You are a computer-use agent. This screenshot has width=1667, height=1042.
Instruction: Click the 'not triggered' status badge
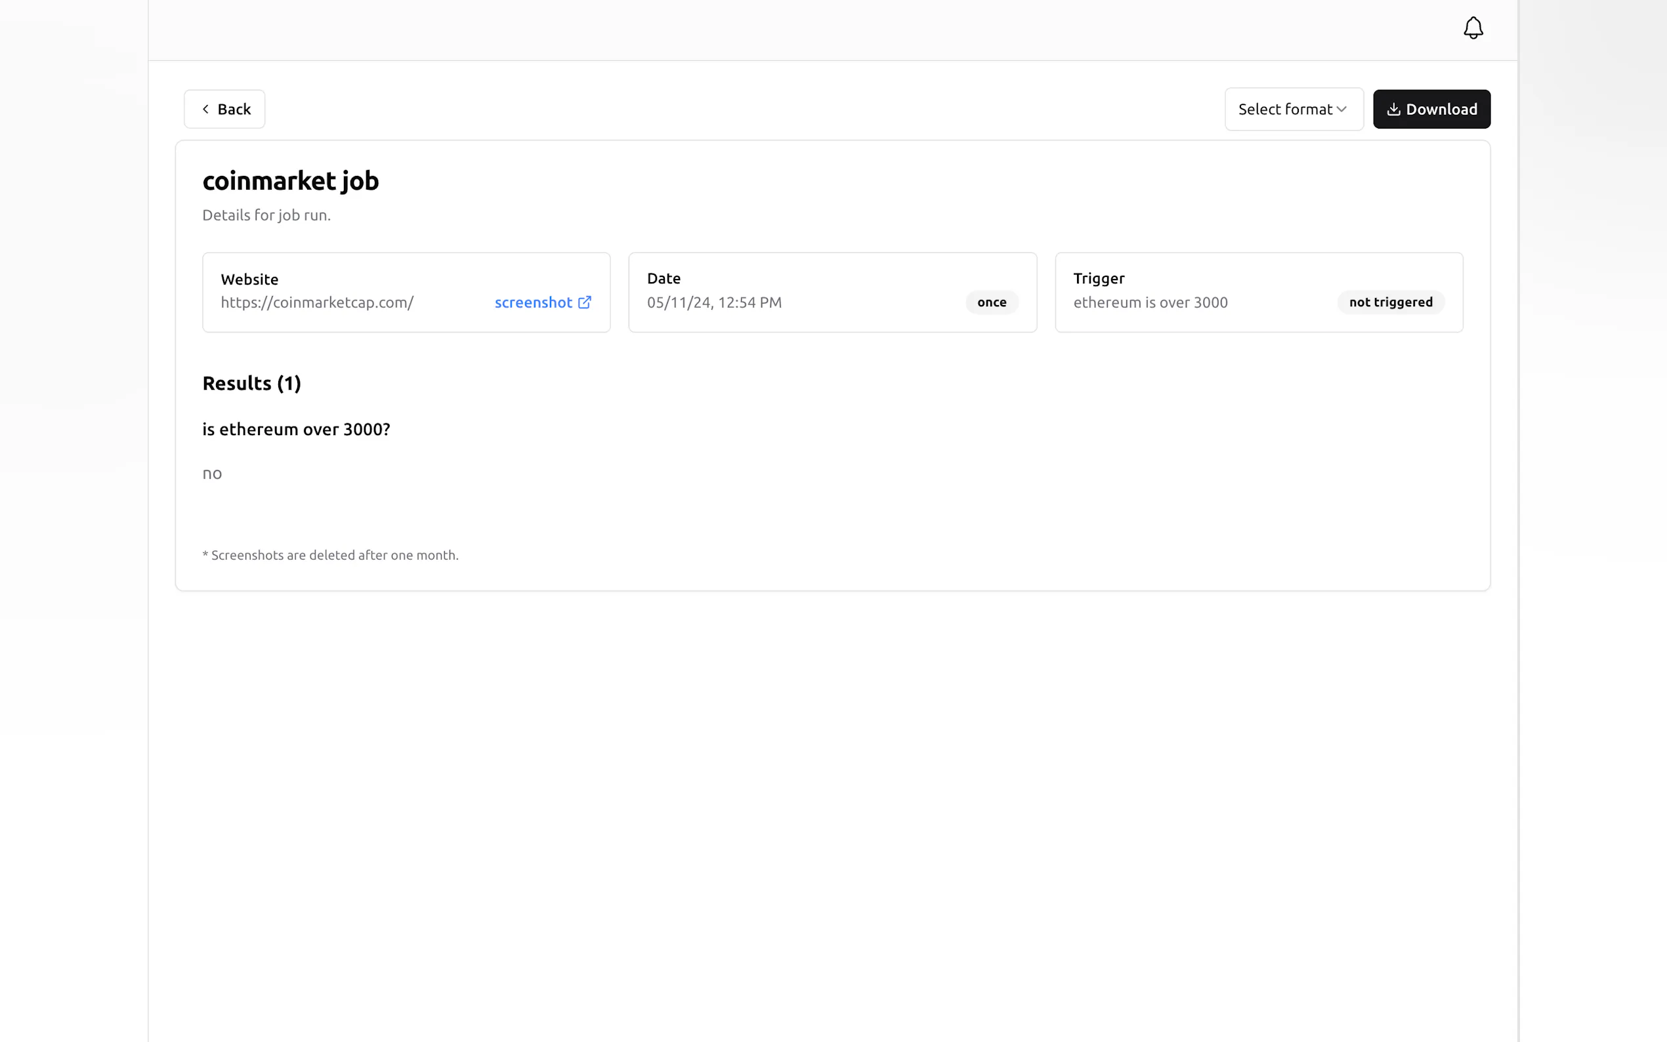[1390, 302]
